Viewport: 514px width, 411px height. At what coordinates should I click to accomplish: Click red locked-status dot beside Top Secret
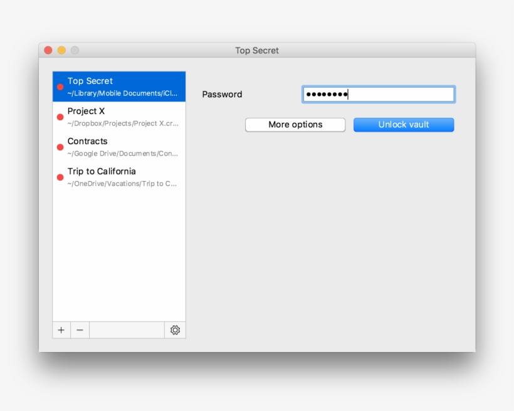click(x=60, y=87)
